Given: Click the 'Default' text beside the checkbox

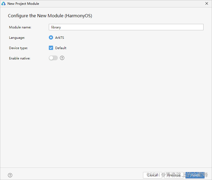Looking at the screenshot, I should 61,48.
